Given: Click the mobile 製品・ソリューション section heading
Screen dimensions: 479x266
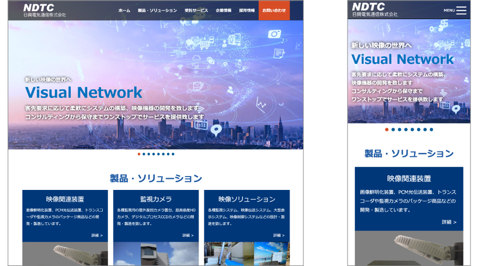Looking at the screenshot, I should pyautogui.click(x=409, y=153).
